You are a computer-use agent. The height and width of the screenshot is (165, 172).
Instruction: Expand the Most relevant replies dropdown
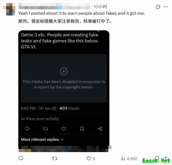click(x=42, y=140)
